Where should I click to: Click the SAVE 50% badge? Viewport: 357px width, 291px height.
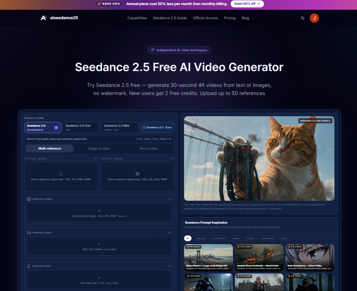109,4
